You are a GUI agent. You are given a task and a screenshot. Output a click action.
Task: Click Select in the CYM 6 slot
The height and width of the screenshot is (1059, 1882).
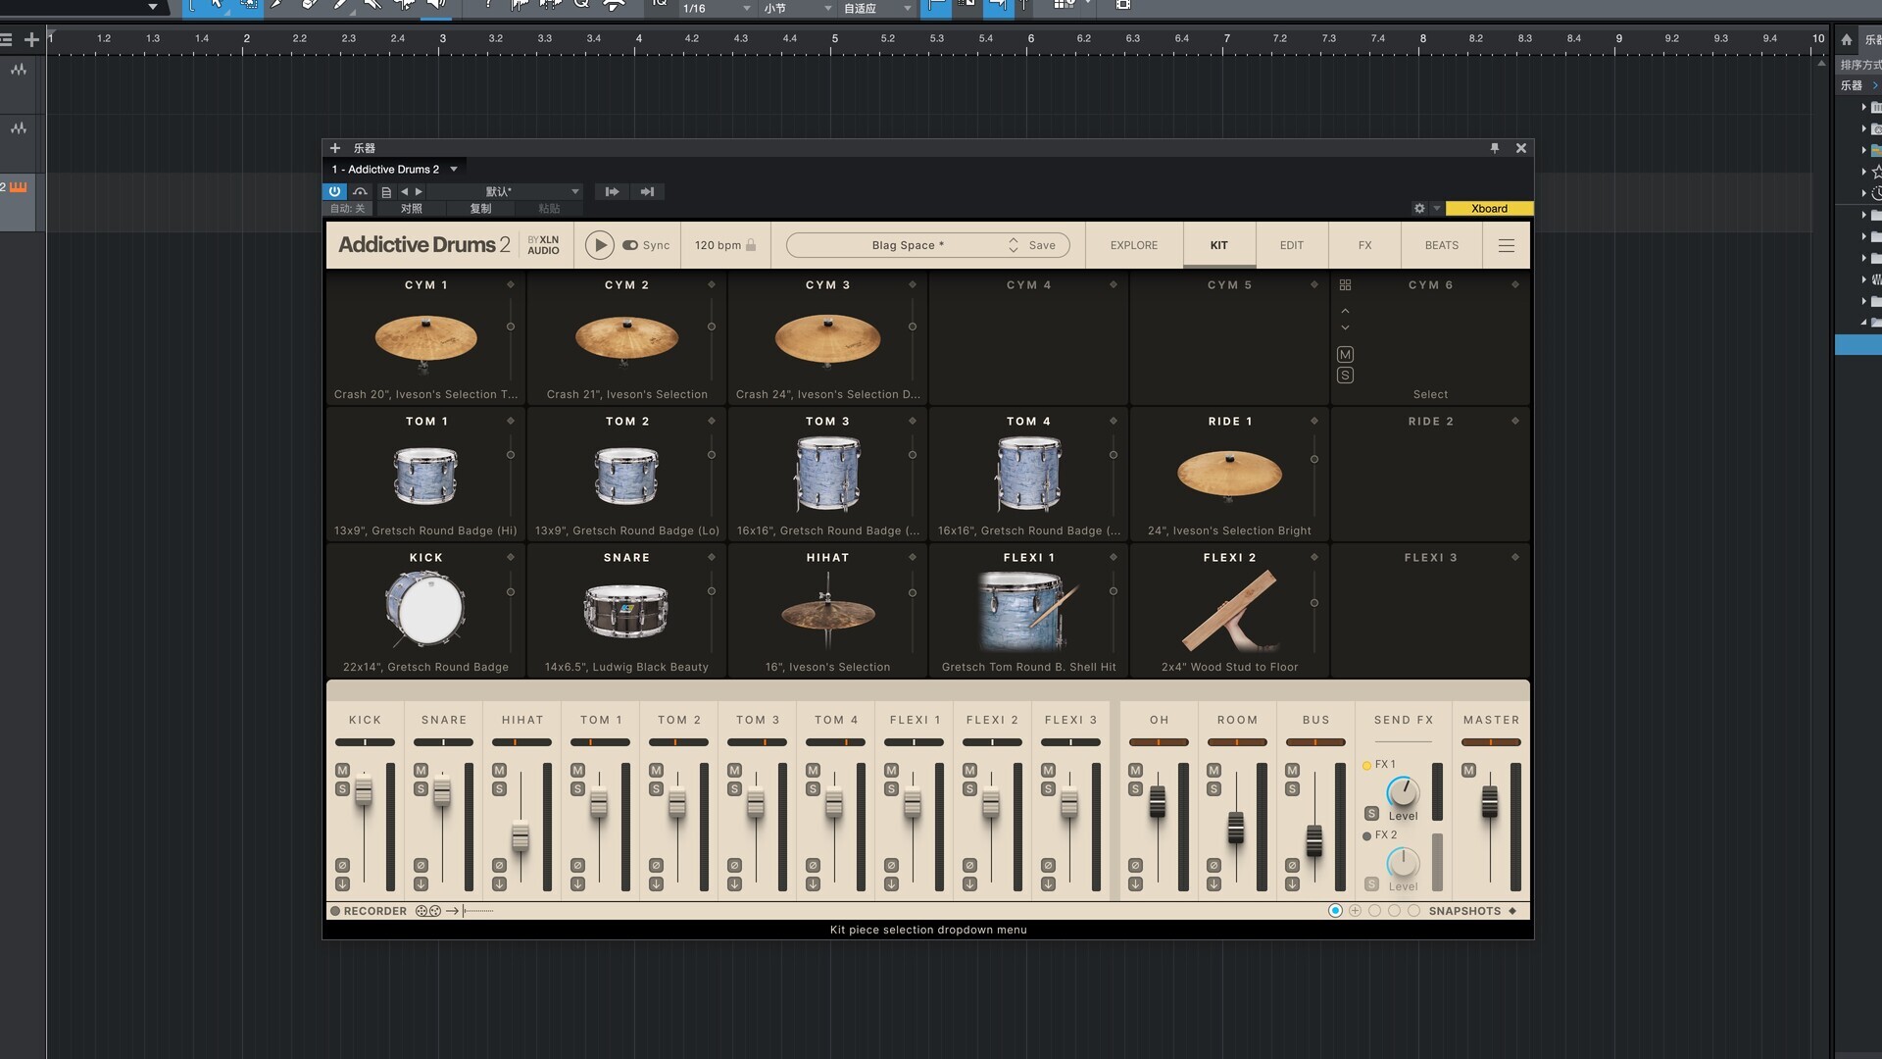[x=1430, y=394]
